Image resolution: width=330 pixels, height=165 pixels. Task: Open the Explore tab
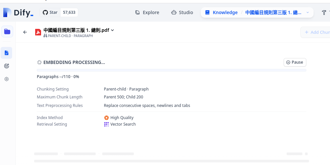(147, 12)
